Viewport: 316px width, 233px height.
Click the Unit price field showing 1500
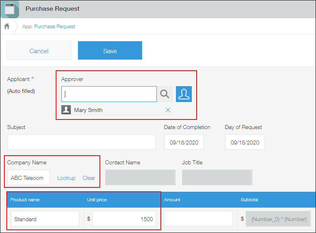point(124,219)
